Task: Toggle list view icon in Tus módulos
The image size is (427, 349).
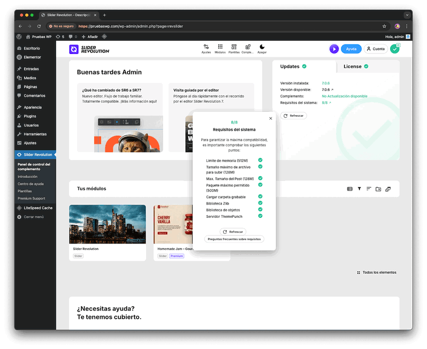Action: 349,189
